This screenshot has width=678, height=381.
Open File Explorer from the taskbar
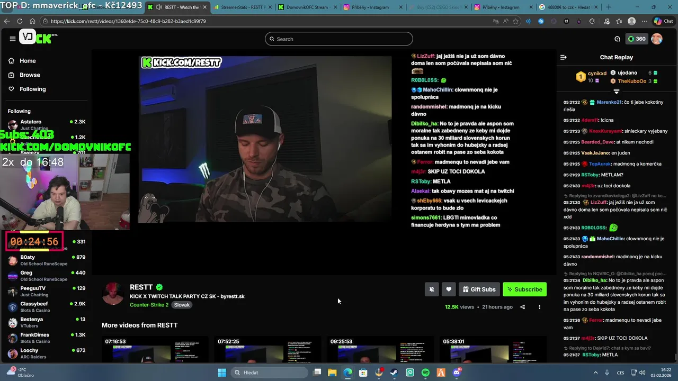[332, 373]
